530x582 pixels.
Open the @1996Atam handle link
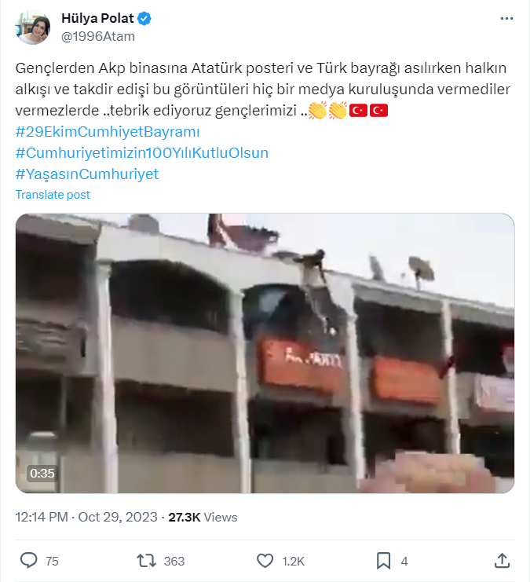tap(98, 36)
